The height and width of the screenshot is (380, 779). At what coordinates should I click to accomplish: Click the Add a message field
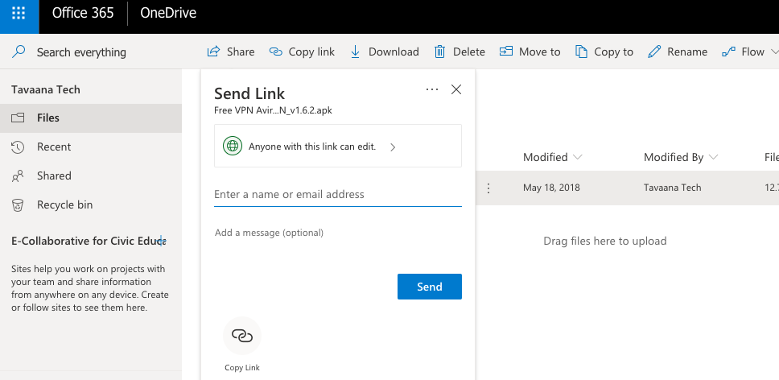click(338, 233)
